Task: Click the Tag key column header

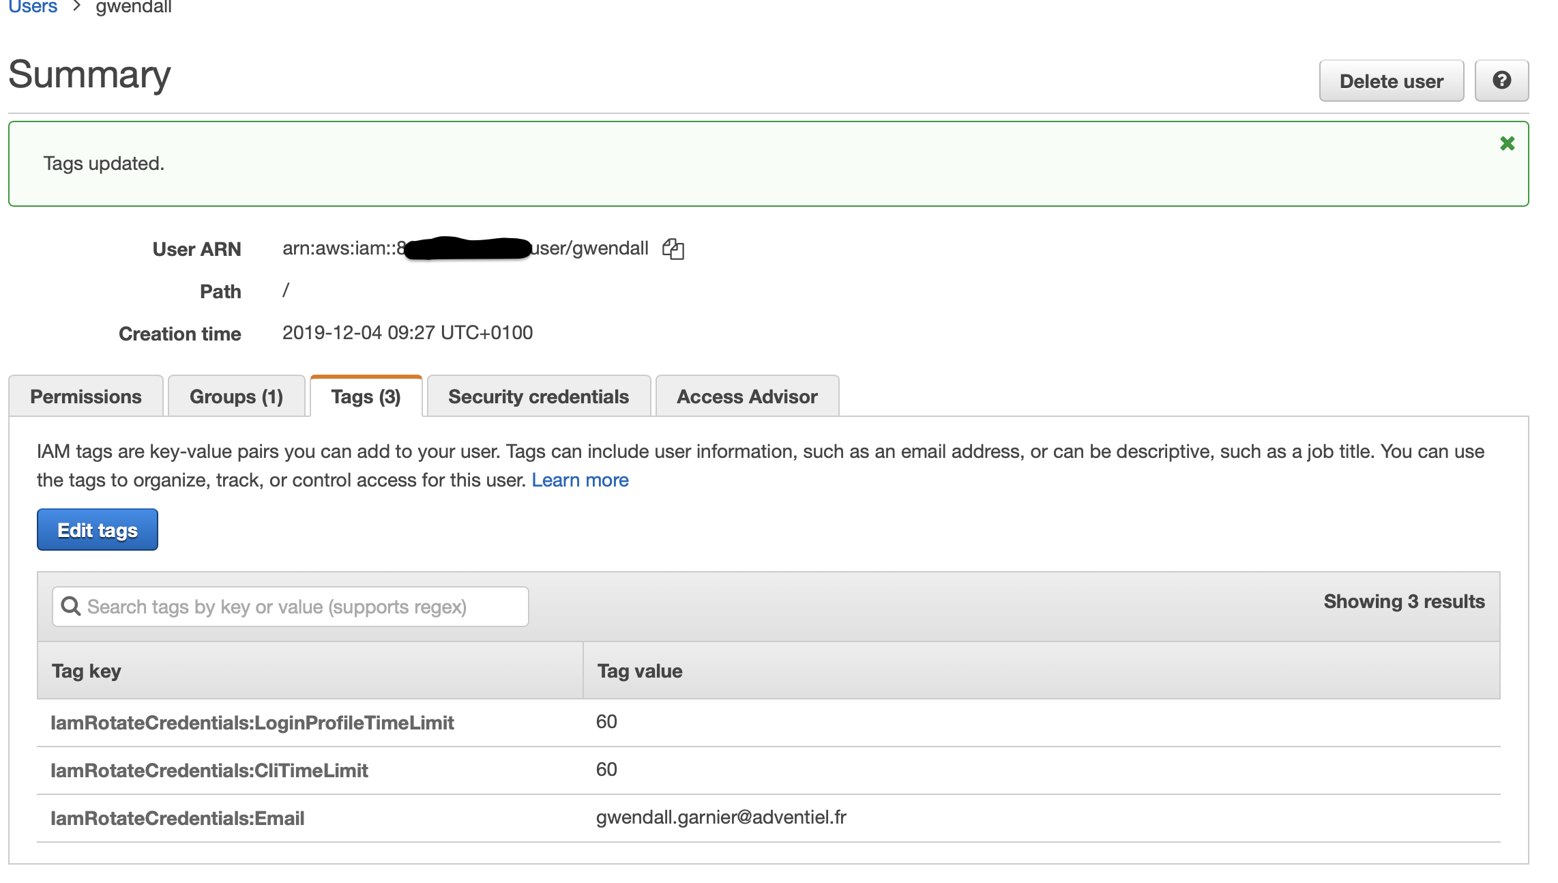Action: click(87, 671)
